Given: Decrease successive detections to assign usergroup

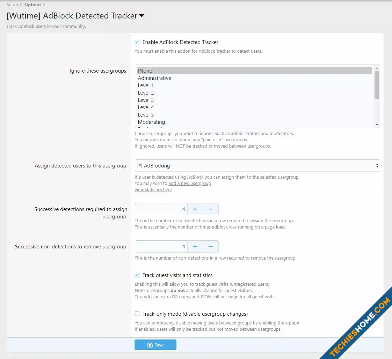Looking at the screenshot, I should pyautogui.click(x=211, y=209).
